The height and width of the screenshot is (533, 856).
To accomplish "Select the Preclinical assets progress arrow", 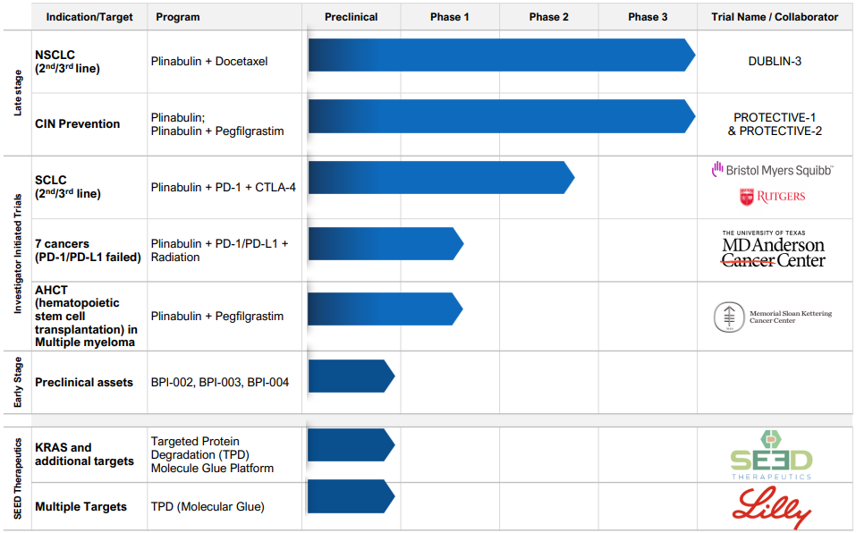I will coord(351,376).
